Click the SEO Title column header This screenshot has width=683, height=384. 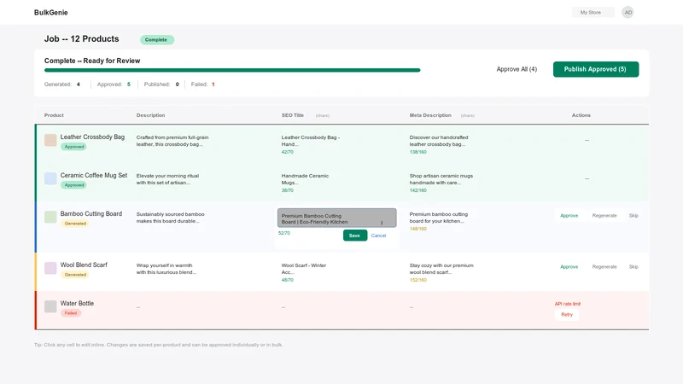(x=293, y=115)
